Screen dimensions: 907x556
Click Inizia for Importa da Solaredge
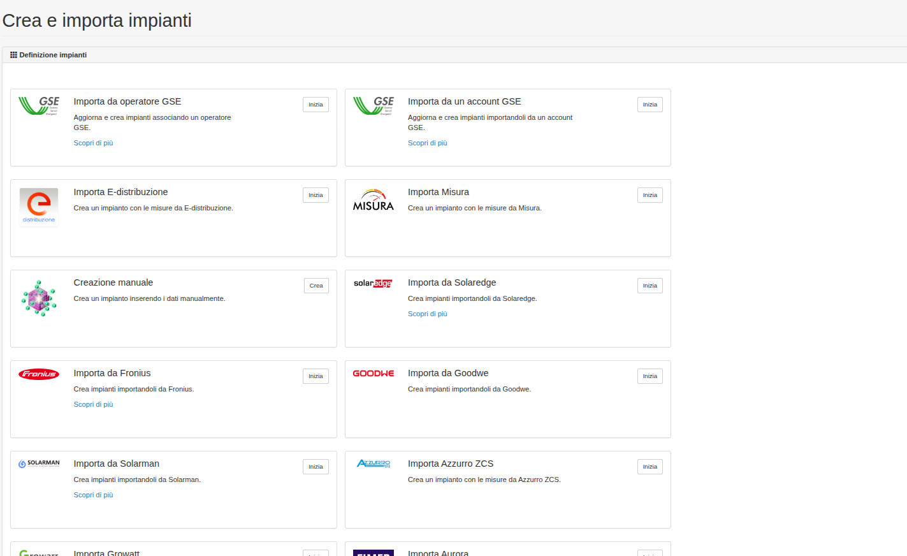click(650, 286)
